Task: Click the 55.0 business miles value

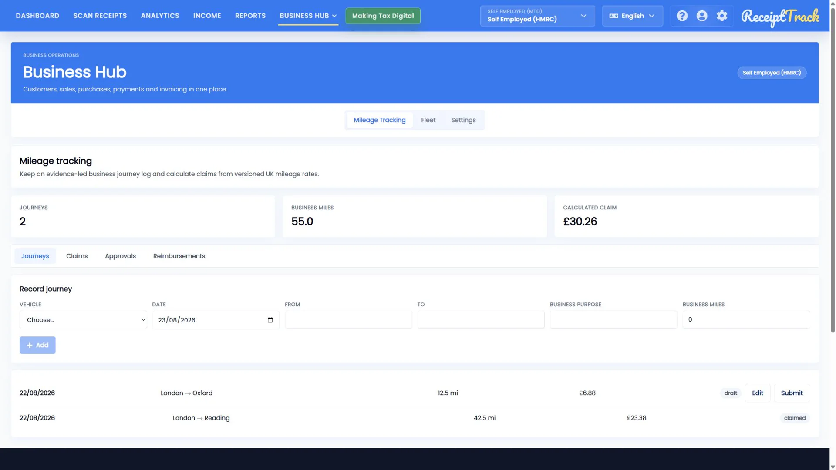Action: [302, 222]
